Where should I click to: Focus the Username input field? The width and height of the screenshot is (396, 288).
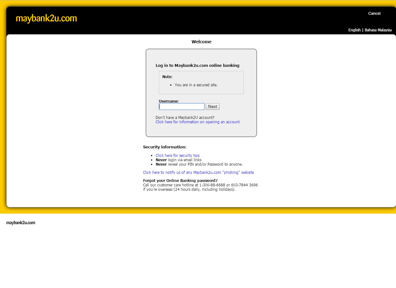pyautogui.click(x=181, y=107)
